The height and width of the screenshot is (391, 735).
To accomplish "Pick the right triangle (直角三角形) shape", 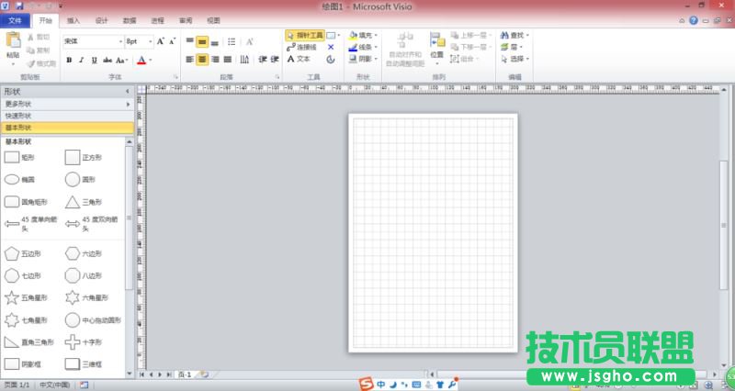I will [x=28, y=341].
